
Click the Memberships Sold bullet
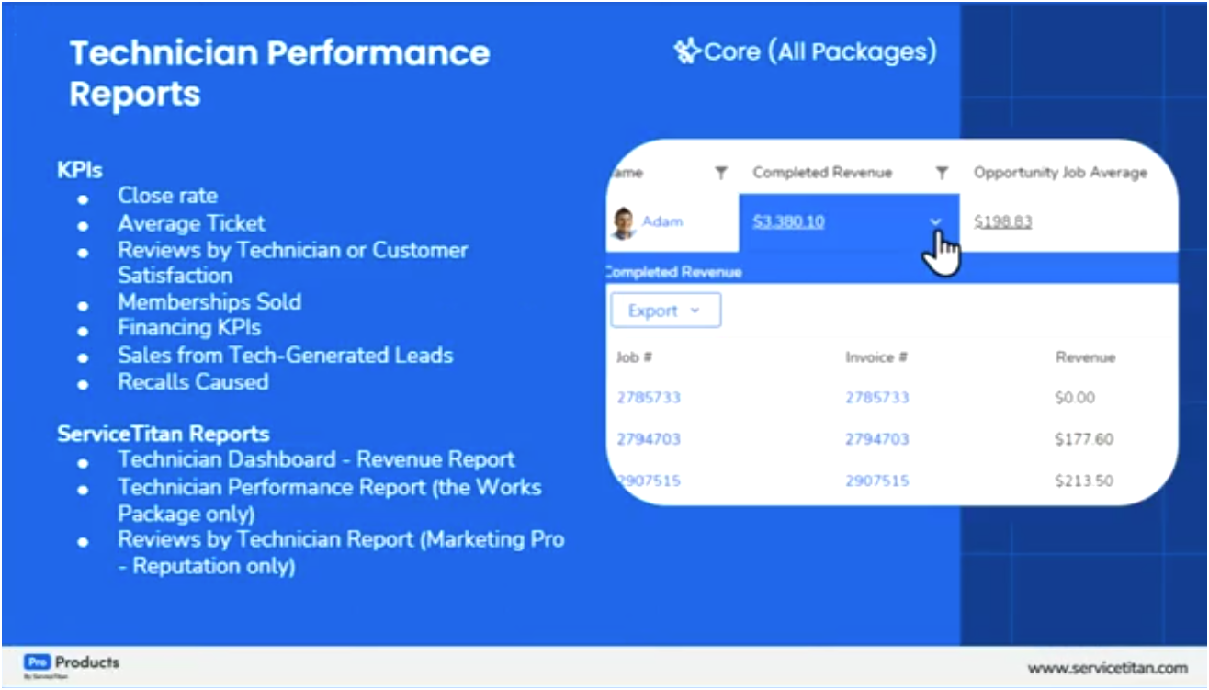[x=209, y=301]
